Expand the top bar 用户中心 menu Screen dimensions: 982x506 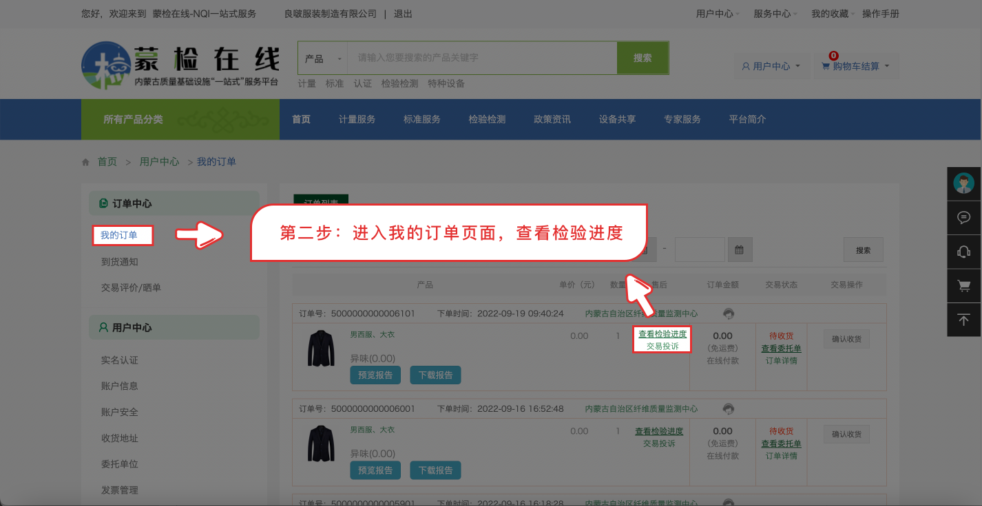[x=718, y=14]
